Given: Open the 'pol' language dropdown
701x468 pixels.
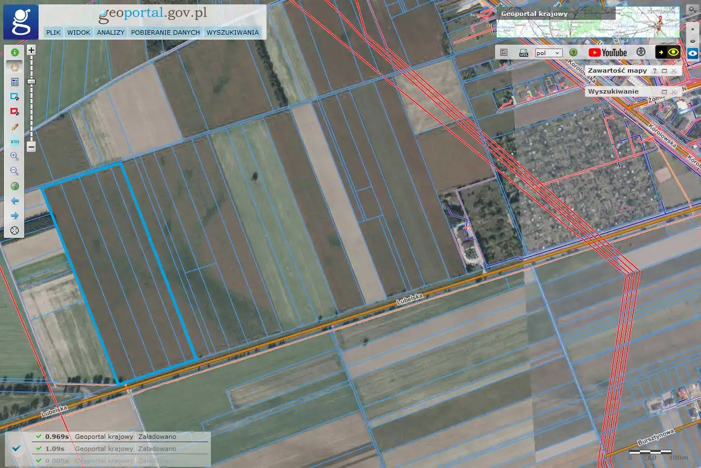Looking at the screenshot, I should [x=548, y=53].
